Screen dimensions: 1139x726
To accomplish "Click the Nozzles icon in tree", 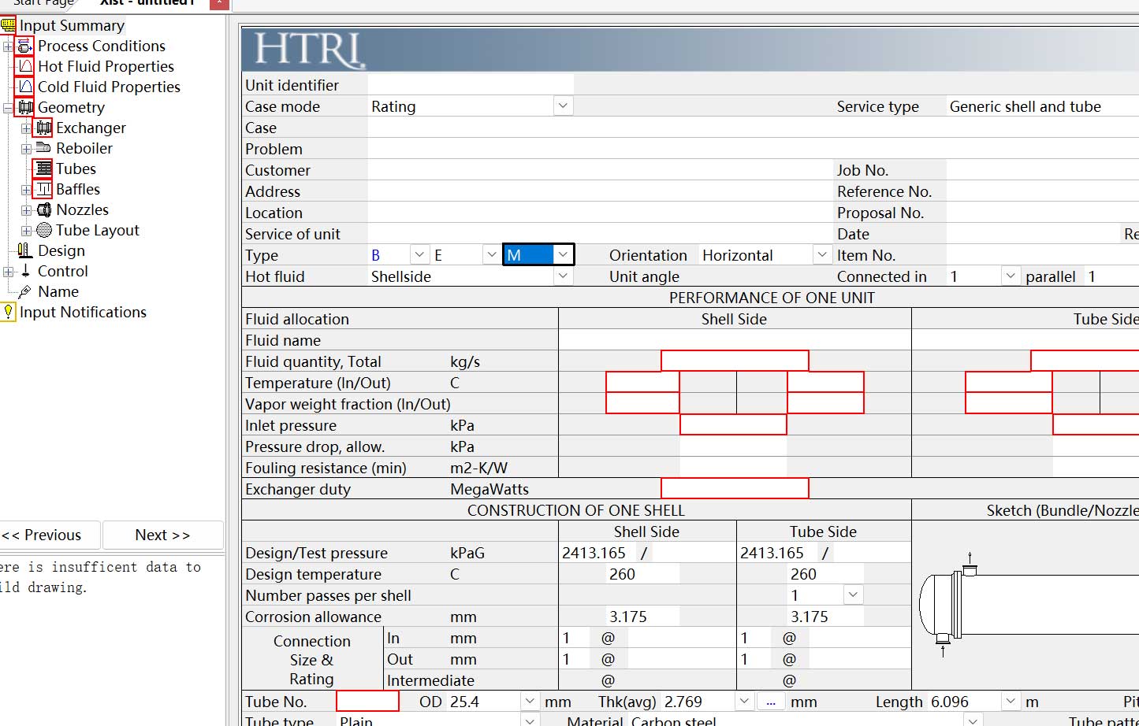I will click(44, 210).
